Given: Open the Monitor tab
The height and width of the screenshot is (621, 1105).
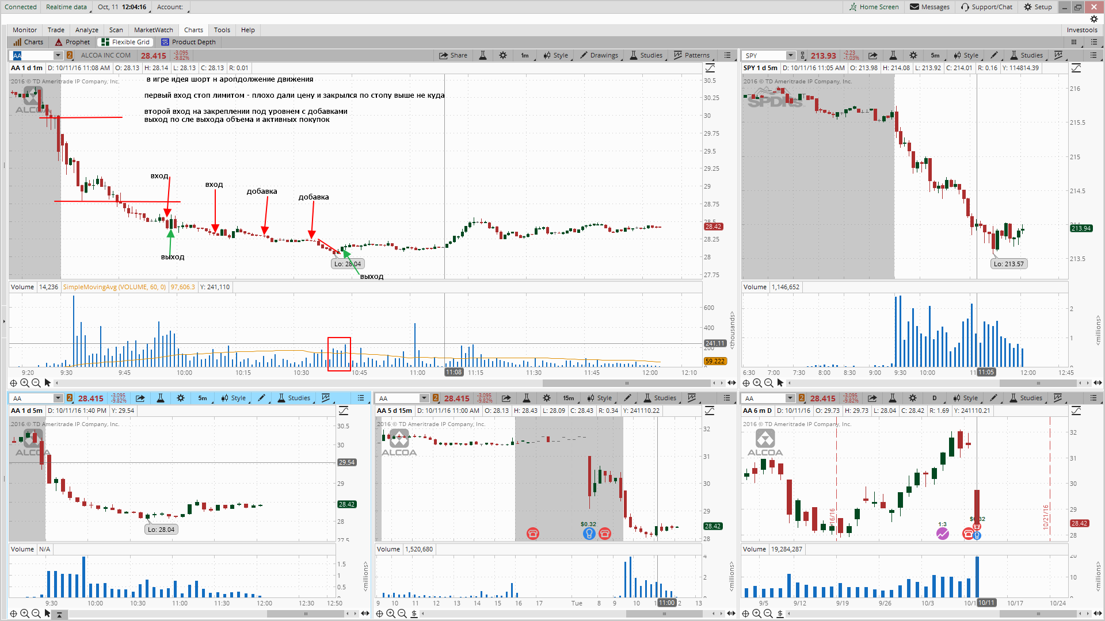Looking at the screenshot, I should point(25,30).
